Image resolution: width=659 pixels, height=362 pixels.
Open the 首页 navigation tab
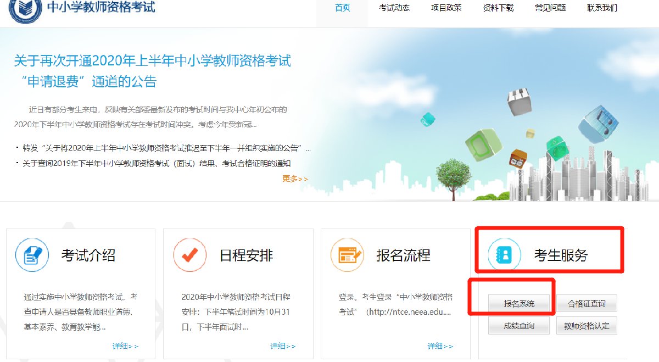pos(342,8)
